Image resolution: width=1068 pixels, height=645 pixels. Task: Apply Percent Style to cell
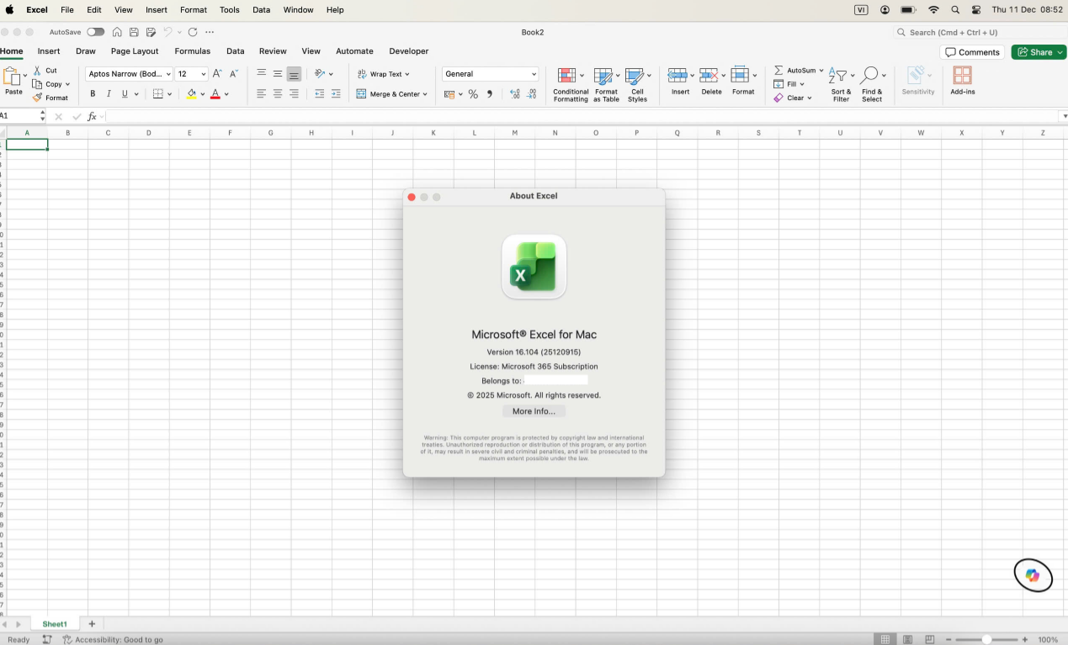click(473, 94)
